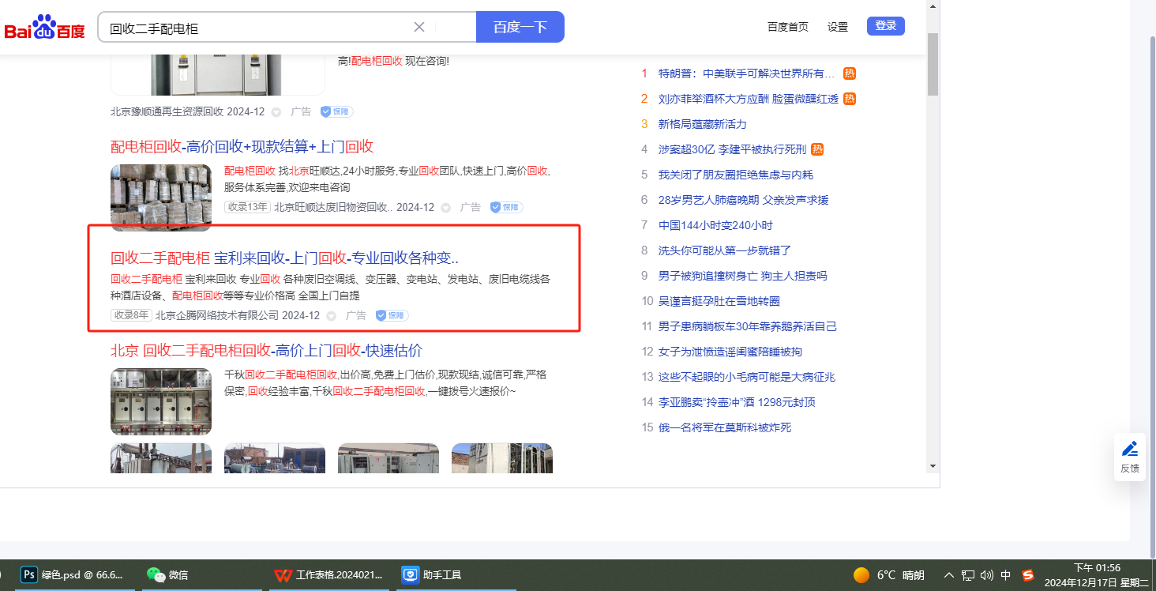The height and width of the screenshot is (591, 1156).
Task: Toggle the 中 input language indicator
Action: point(1006,575)
